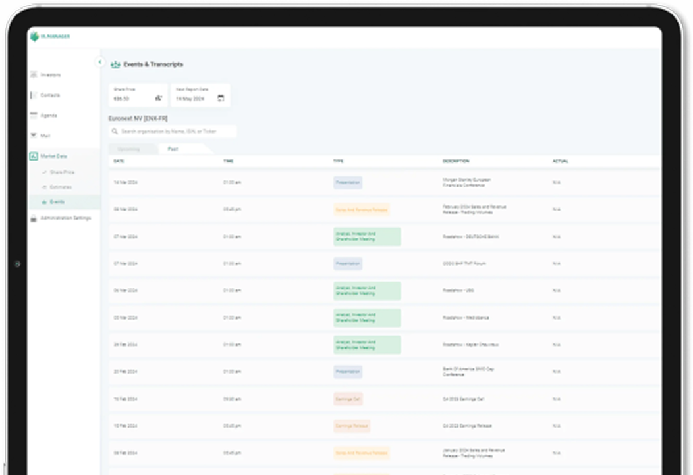Screen dimensions: 693x475
Task: Click Analyst meeting badge in Kepler Cheuvreux row
Action: pyautogui.click(x=367, y=345)
